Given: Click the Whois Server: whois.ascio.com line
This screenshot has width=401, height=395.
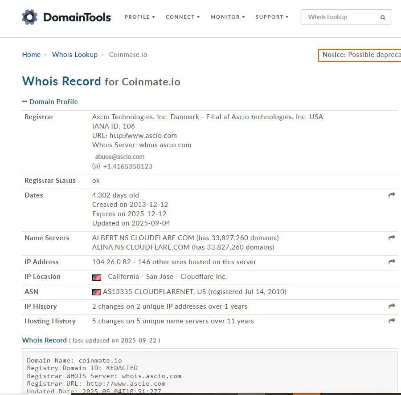Looking at the screenshot, I should pyautogui.click(x=141, y=145).
